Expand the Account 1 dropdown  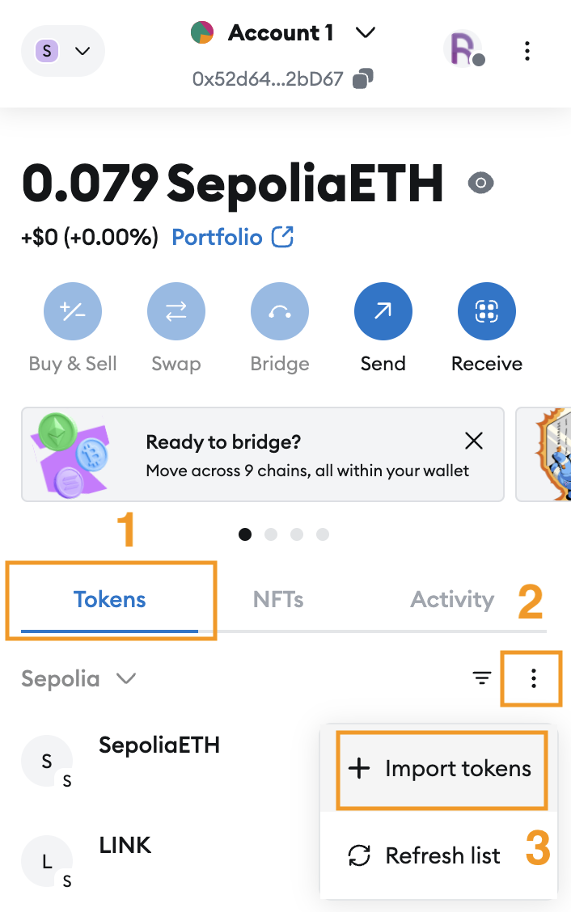[366, 33]
